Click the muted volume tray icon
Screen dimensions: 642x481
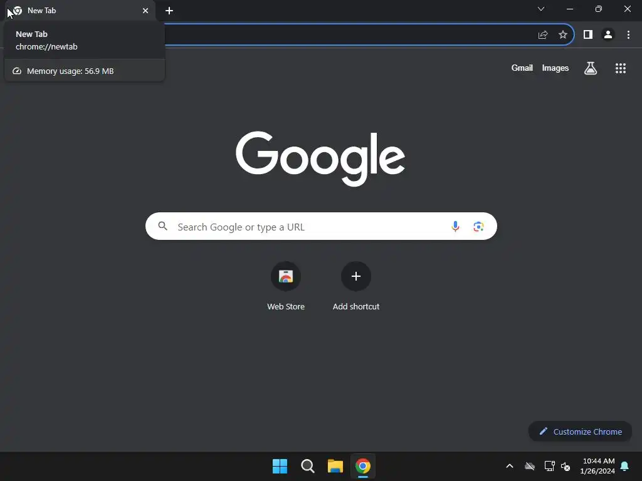point(566,466)
